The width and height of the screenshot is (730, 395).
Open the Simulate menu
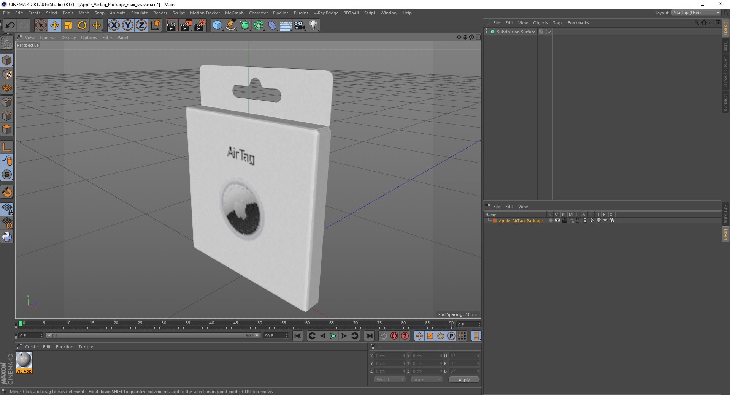click(140, 13)
